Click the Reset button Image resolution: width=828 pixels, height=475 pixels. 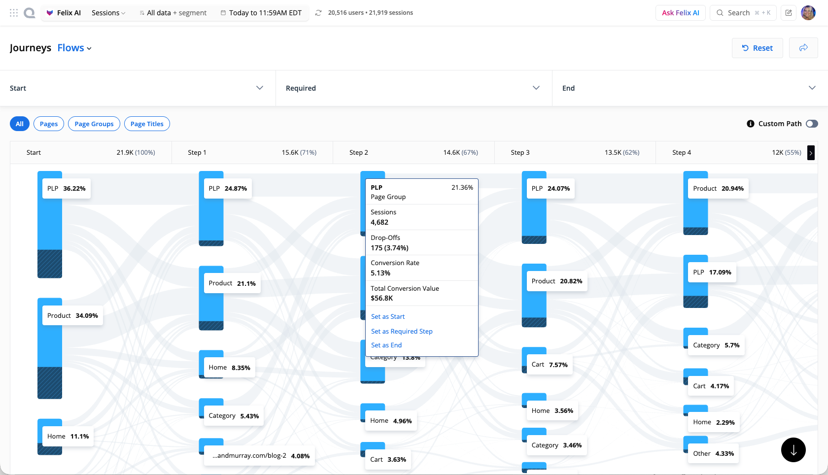[758, 48]
